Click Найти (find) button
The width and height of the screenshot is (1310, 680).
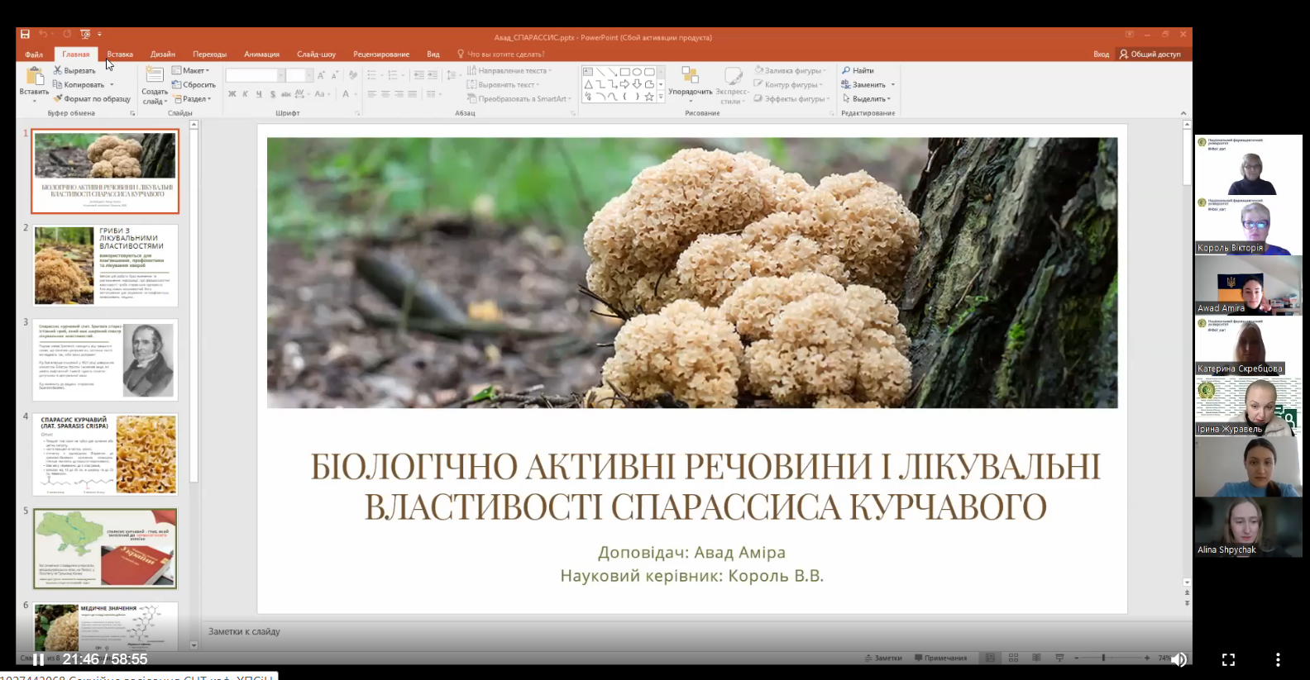click(858, 70)
